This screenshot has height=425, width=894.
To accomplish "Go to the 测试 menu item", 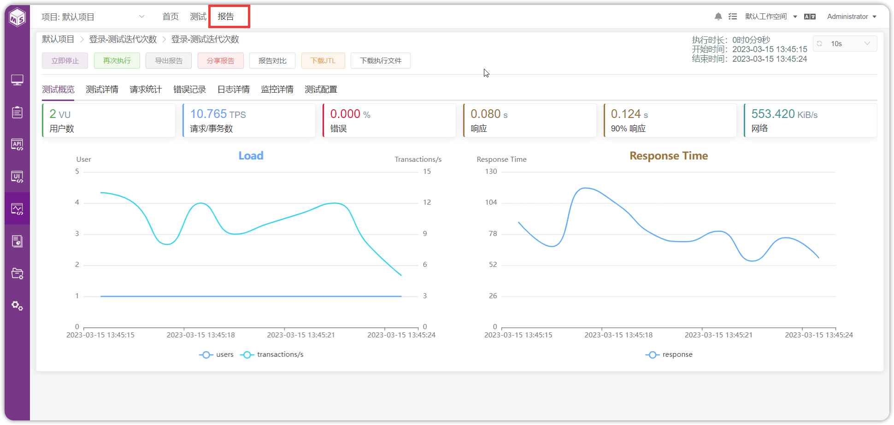I will point(198,17).
